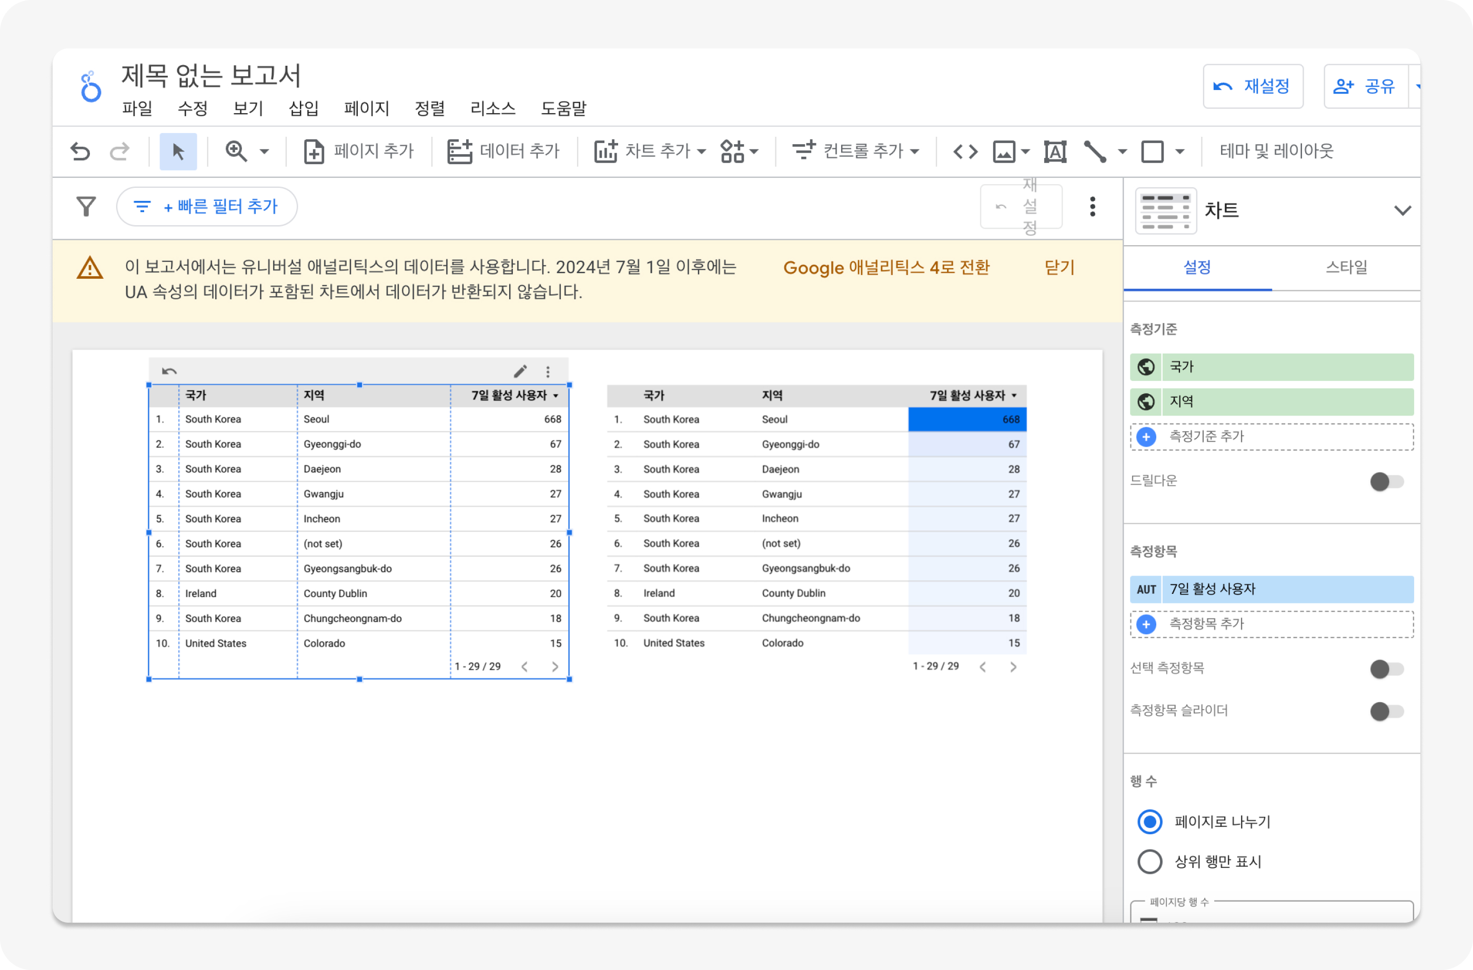Image resolution: width=1473 pixels, height=970 pixels.
Task: Switch to the 스타일 tab
Action: click(1346, 267)
